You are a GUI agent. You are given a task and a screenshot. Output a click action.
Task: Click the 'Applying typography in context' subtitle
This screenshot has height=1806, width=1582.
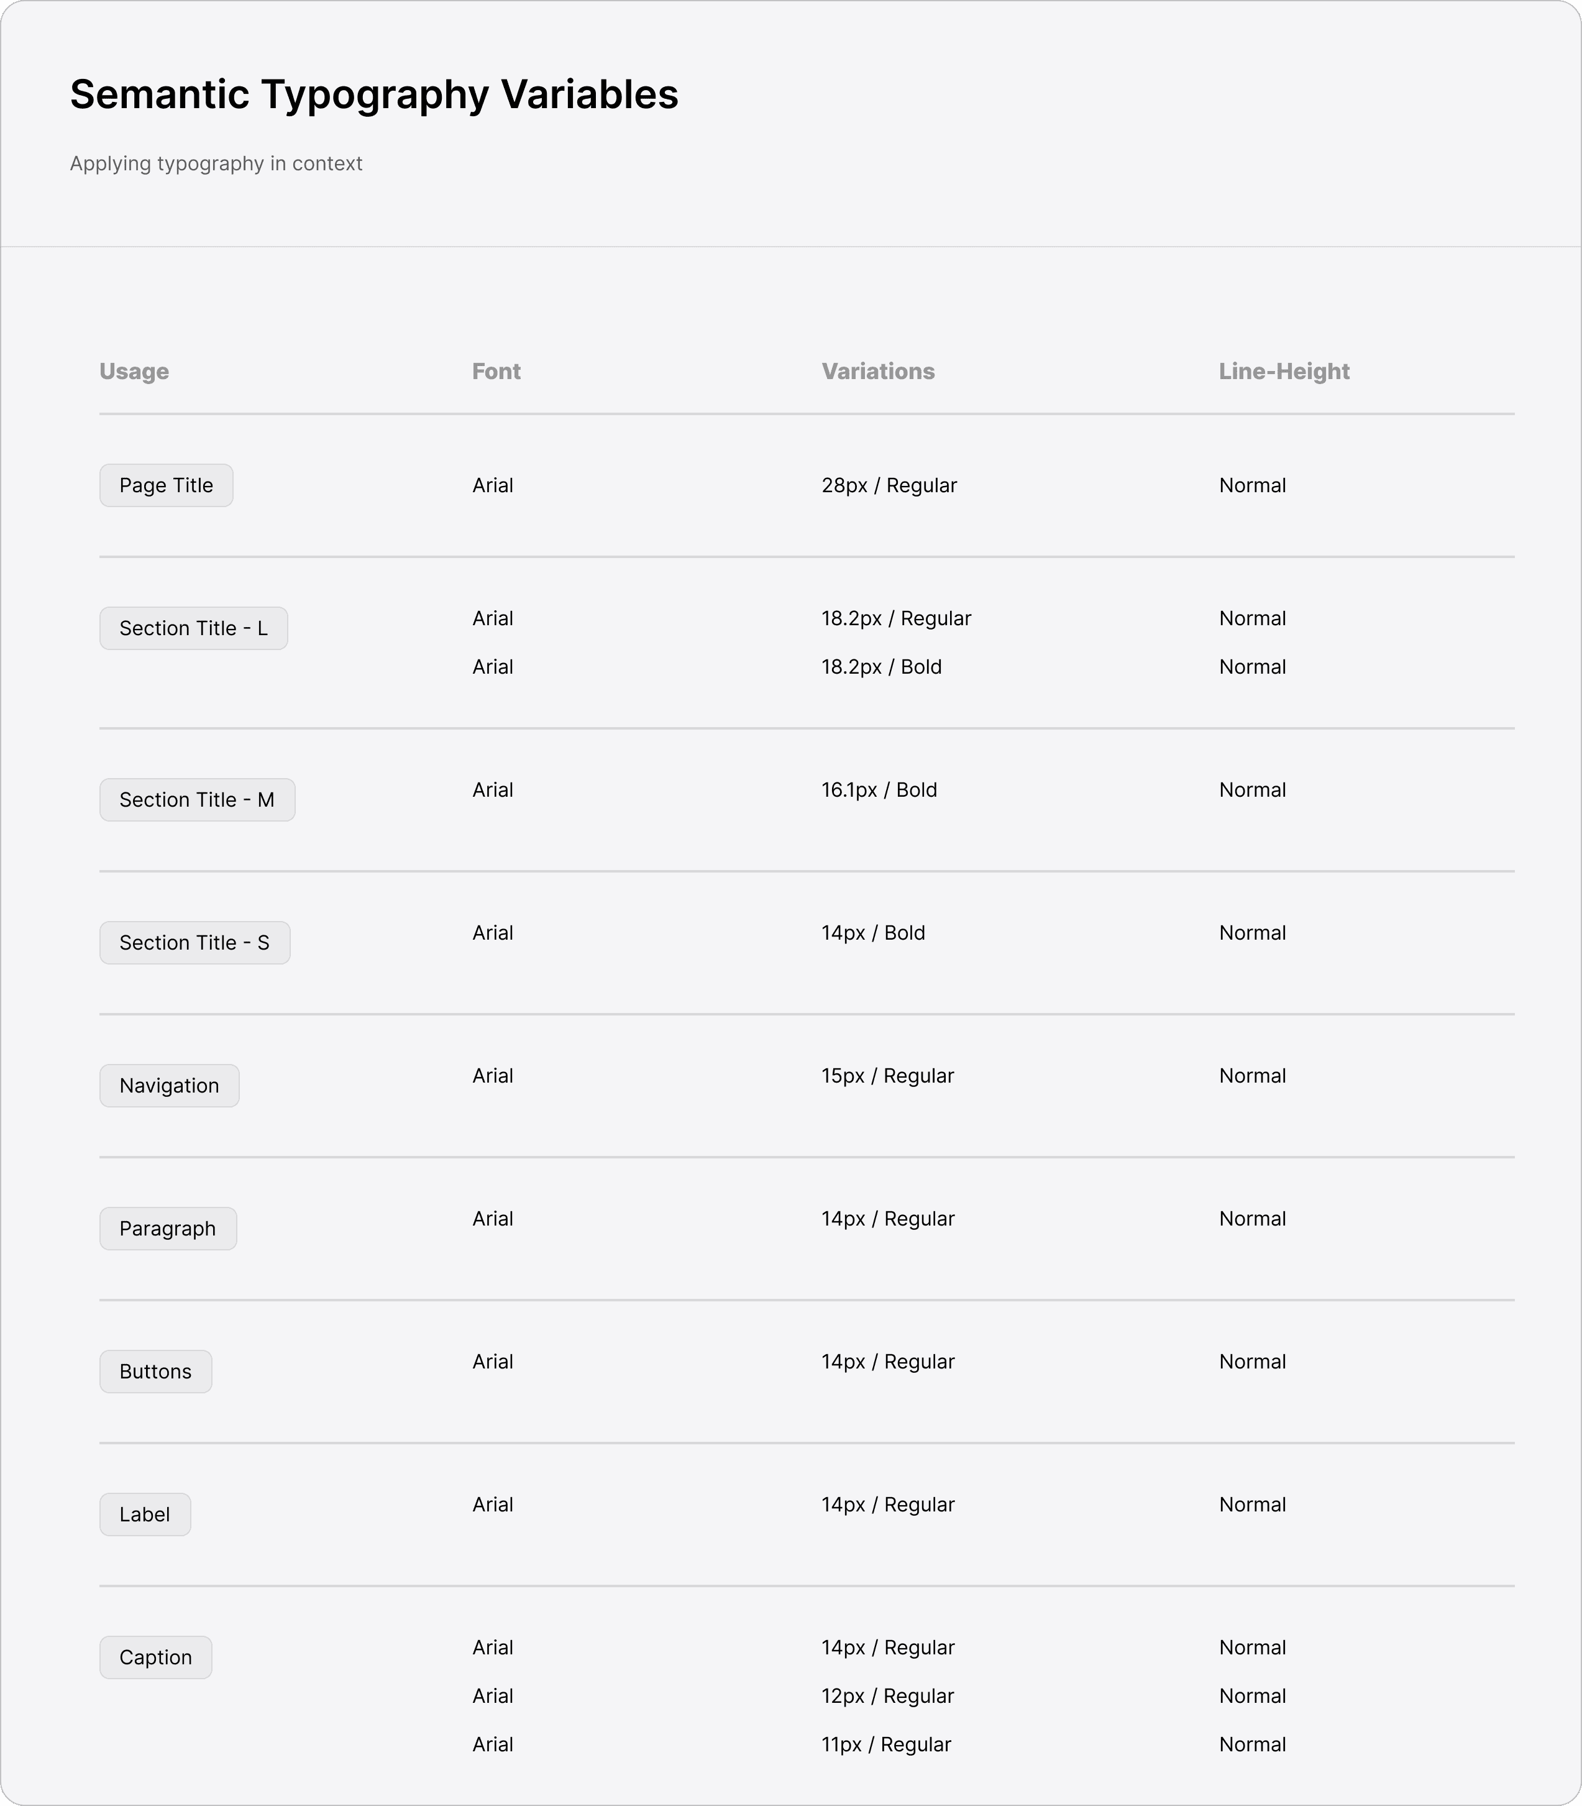point(216,164)
